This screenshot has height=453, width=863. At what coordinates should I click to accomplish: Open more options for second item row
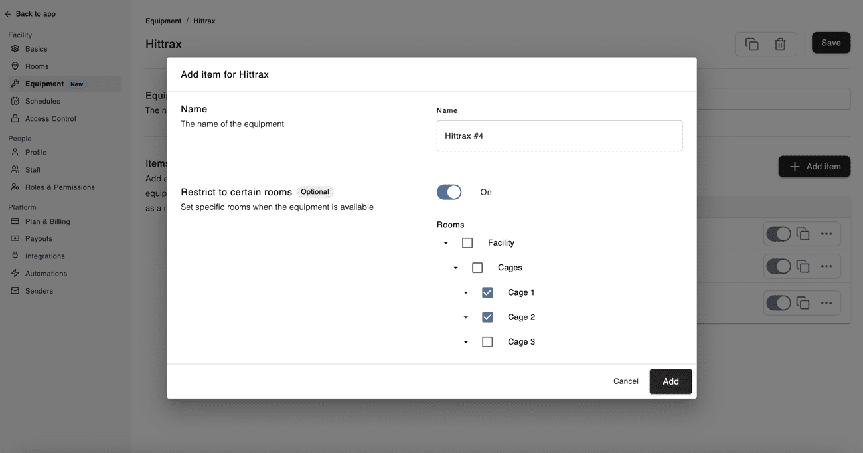coord(826,266)
